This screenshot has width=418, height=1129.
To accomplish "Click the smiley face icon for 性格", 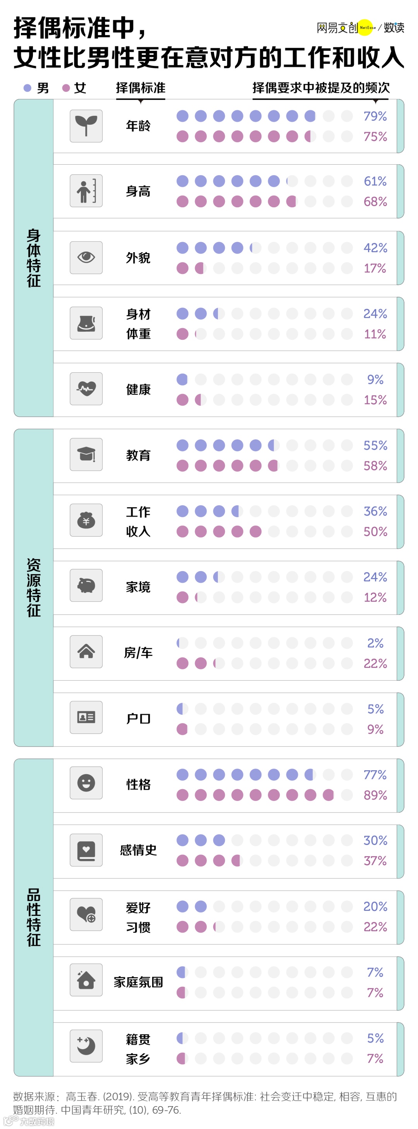I will [86, 783].
